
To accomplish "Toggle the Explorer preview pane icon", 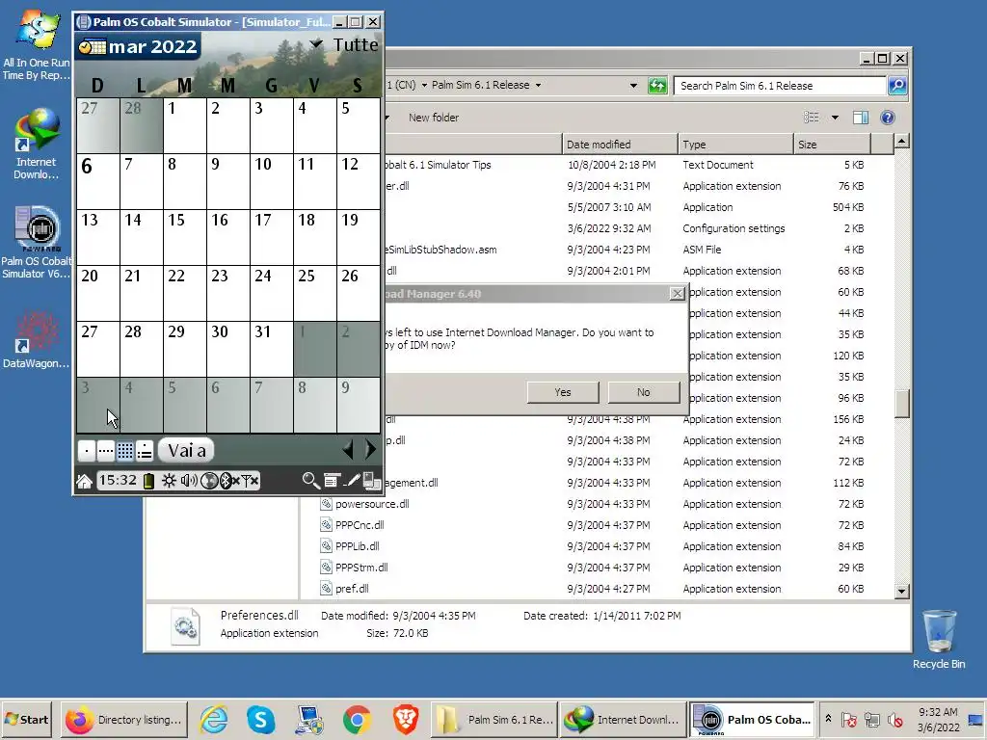I will pyautogui.click(x=861, y=118).
